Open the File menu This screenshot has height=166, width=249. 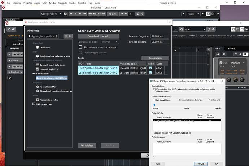tap(9, 3)
